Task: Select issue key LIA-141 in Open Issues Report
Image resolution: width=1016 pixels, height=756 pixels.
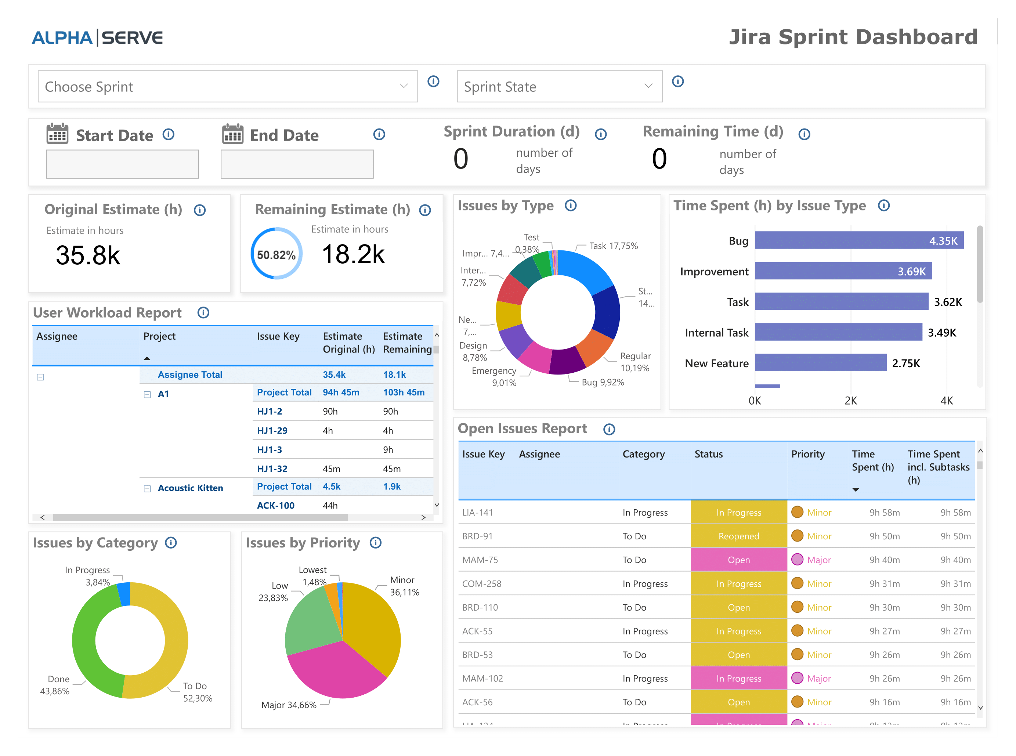Action: pyautogui.click(x=478, y=513)
